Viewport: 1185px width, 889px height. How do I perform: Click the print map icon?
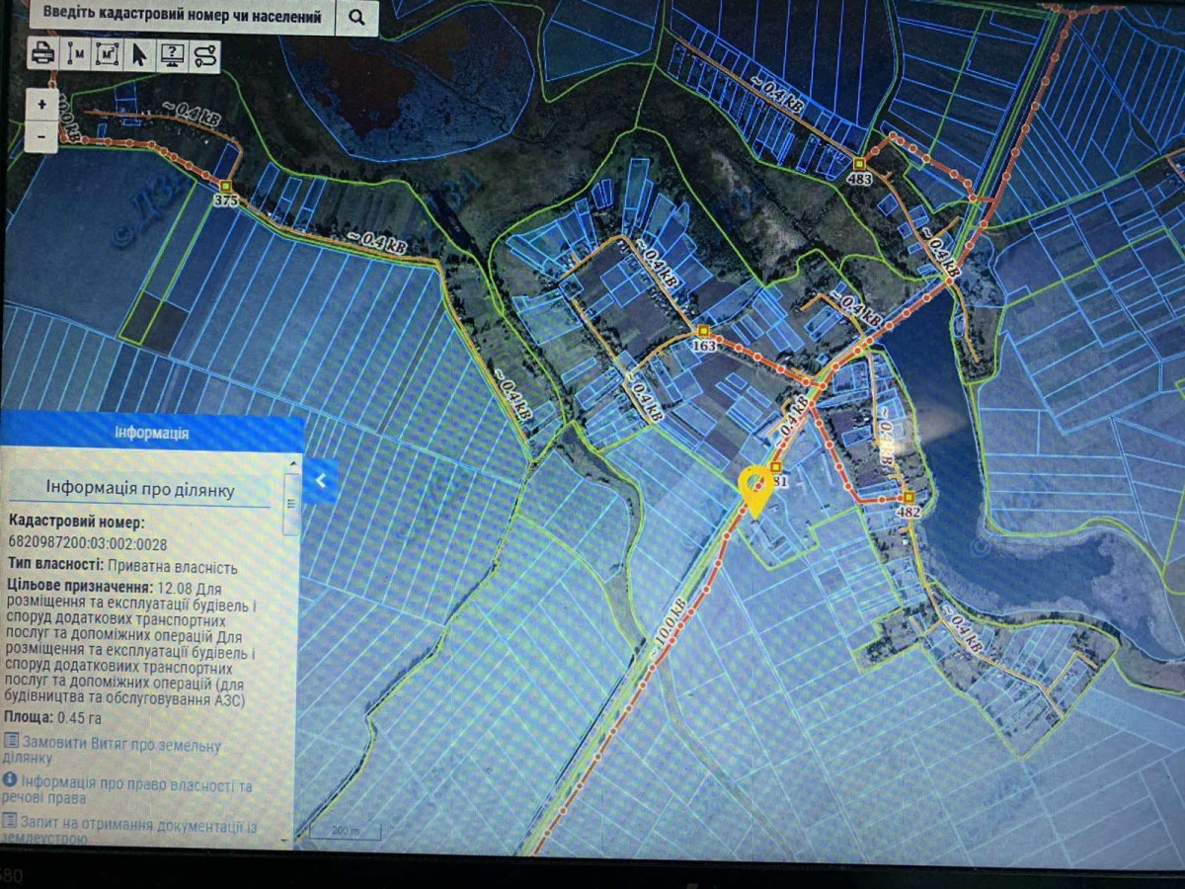tap(42, 54)
